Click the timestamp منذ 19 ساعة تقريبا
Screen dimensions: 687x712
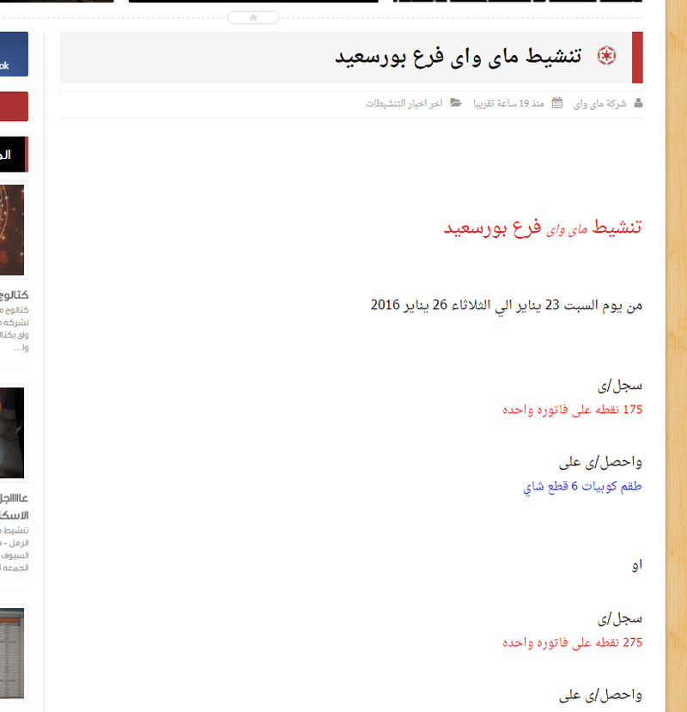click(513, 103)
